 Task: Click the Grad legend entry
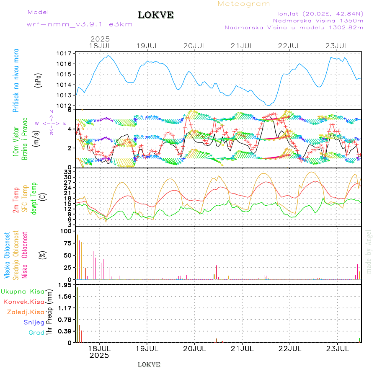(x=36, y=333)
